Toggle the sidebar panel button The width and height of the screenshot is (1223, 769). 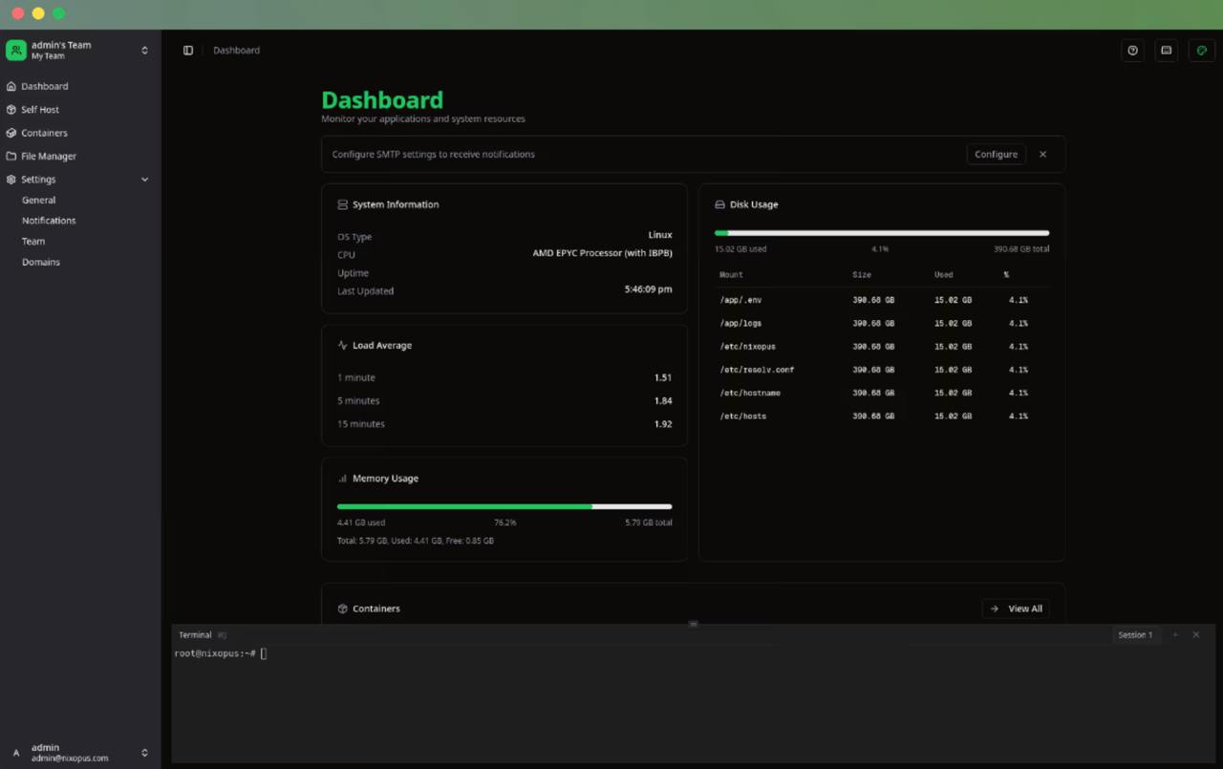point(188,51)
